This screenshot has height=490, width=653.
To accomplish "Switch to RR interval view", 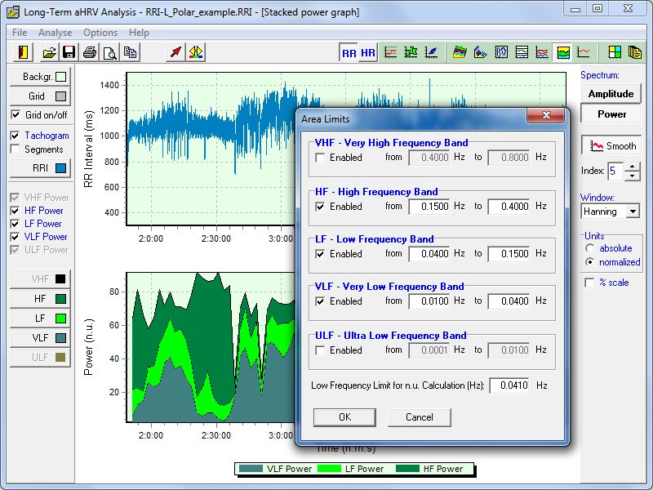I will [x=349, y=53].
